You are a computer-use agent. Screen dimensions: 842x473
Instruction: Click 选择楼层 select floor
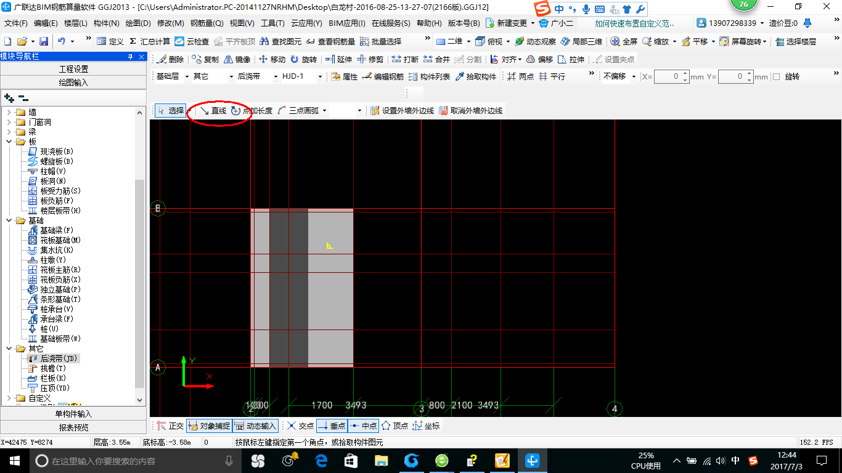tap(796, 41)
